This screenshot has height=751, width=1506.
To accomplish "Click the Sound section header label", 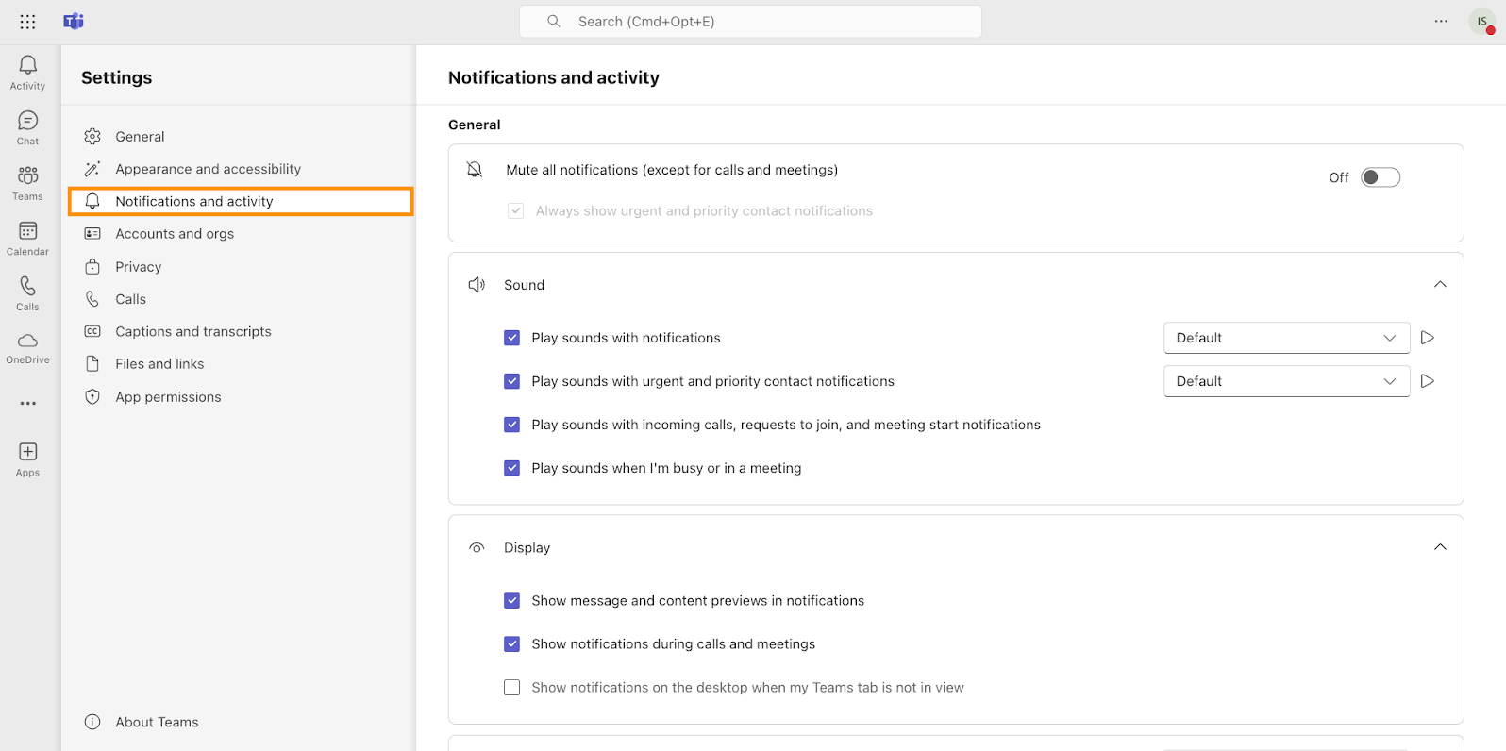I will pyautogui.click(x=524, y=285).
